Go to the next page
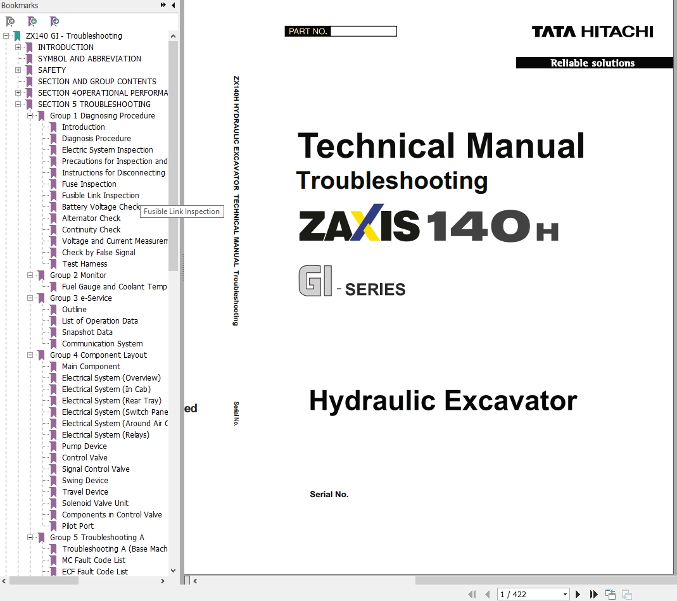The image size is (677, 601). [x=578, y=595]
